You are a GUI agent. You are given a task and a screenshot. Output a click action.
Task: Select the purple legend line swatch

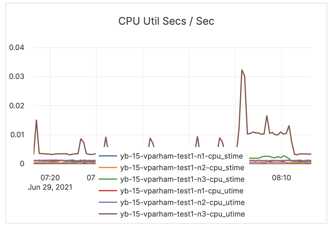pos(109,202)
